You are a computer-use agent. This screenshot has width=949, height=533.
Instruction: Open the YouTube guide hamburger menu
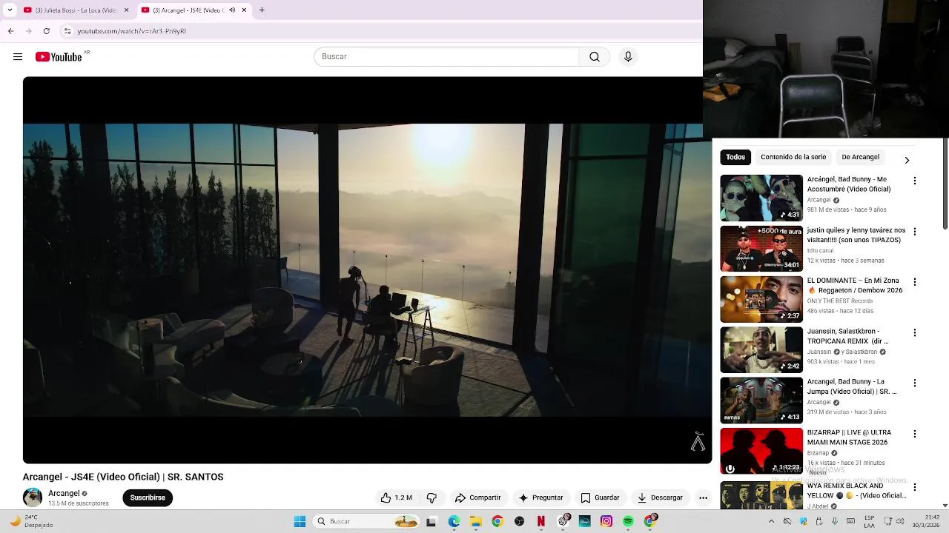[18, 57]
